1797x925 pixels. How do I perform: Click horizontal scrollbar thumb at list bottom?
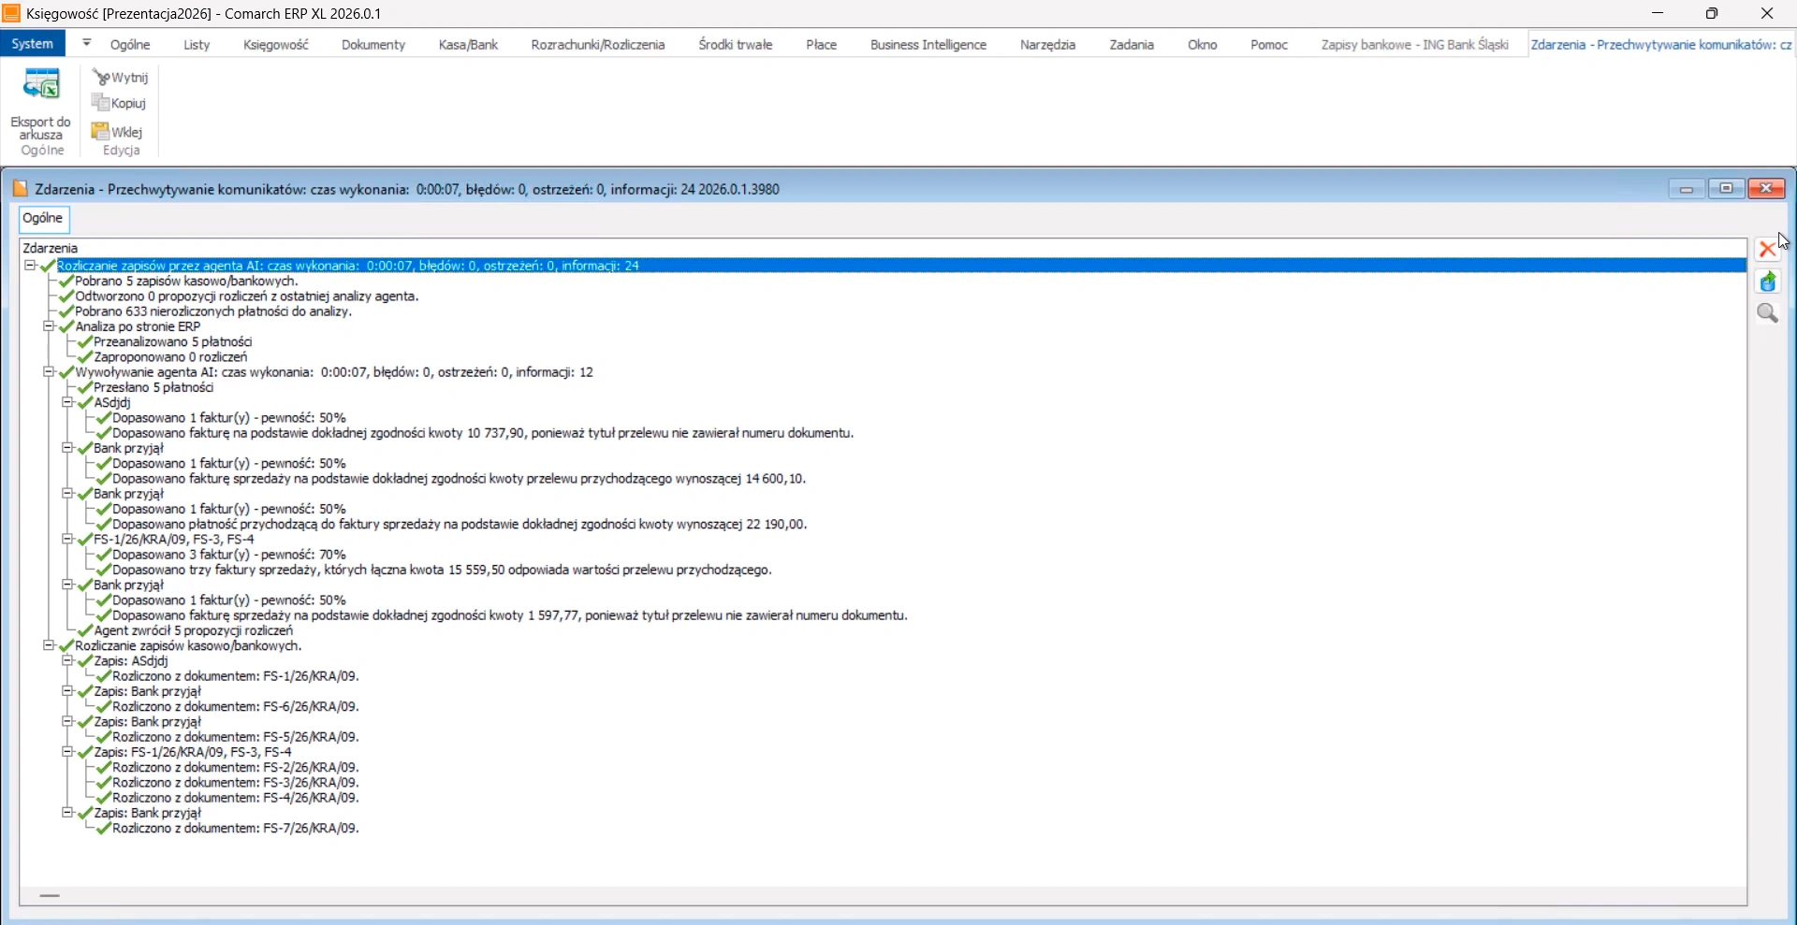(x=50, y=895)
